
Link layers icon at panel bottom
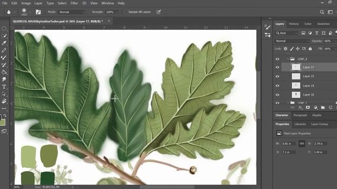tap(293, 107)
